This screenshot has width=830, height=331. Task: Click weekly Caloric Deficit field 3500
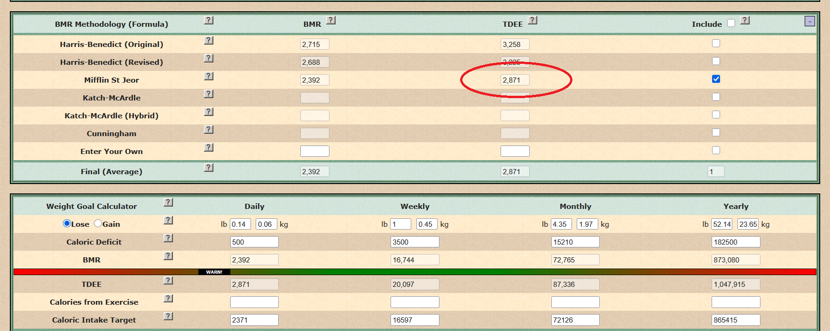click(415, 242)
